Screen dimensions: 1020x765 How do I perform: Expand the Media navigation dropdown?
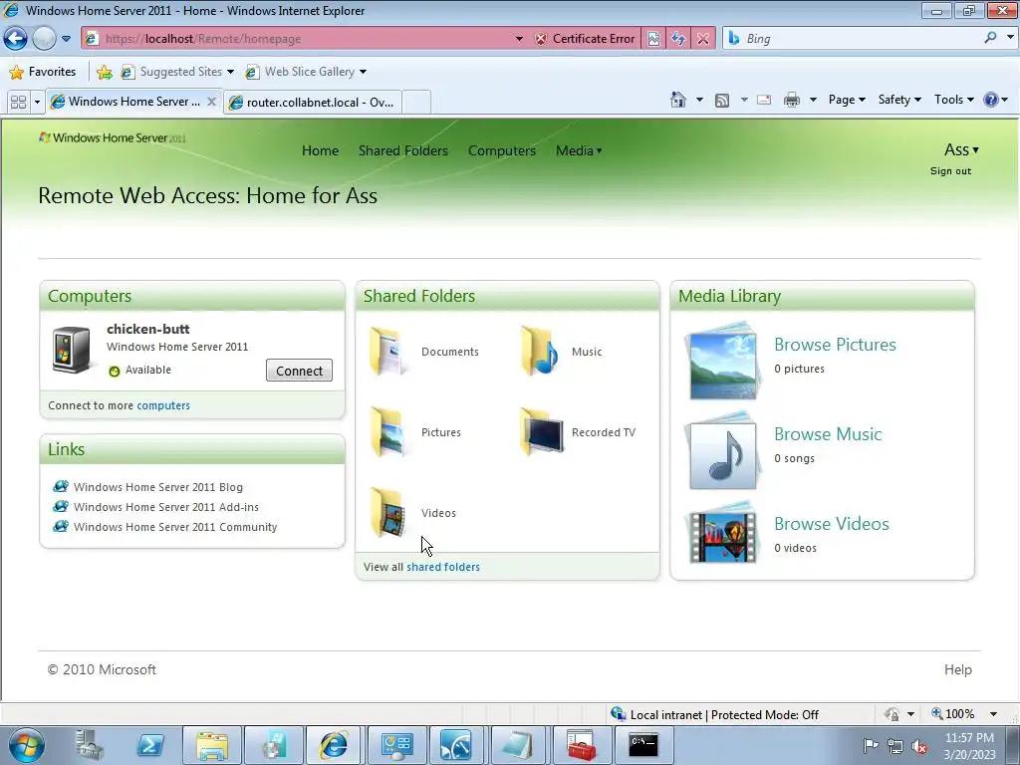pos(579,150)
